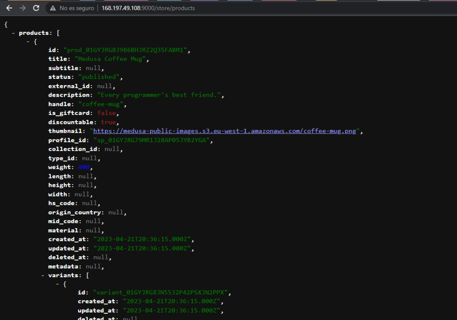Open the coffee-mug.png thumbnail link

coord(225,131)
